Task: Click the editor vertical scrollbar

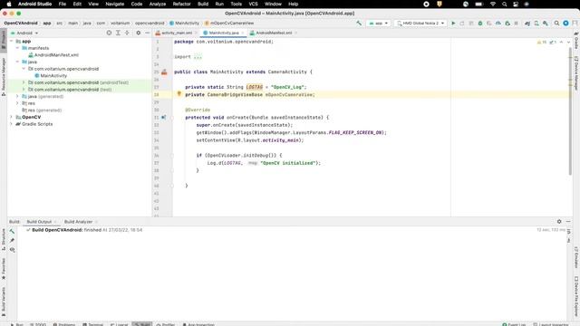Action: click(570, 110)
